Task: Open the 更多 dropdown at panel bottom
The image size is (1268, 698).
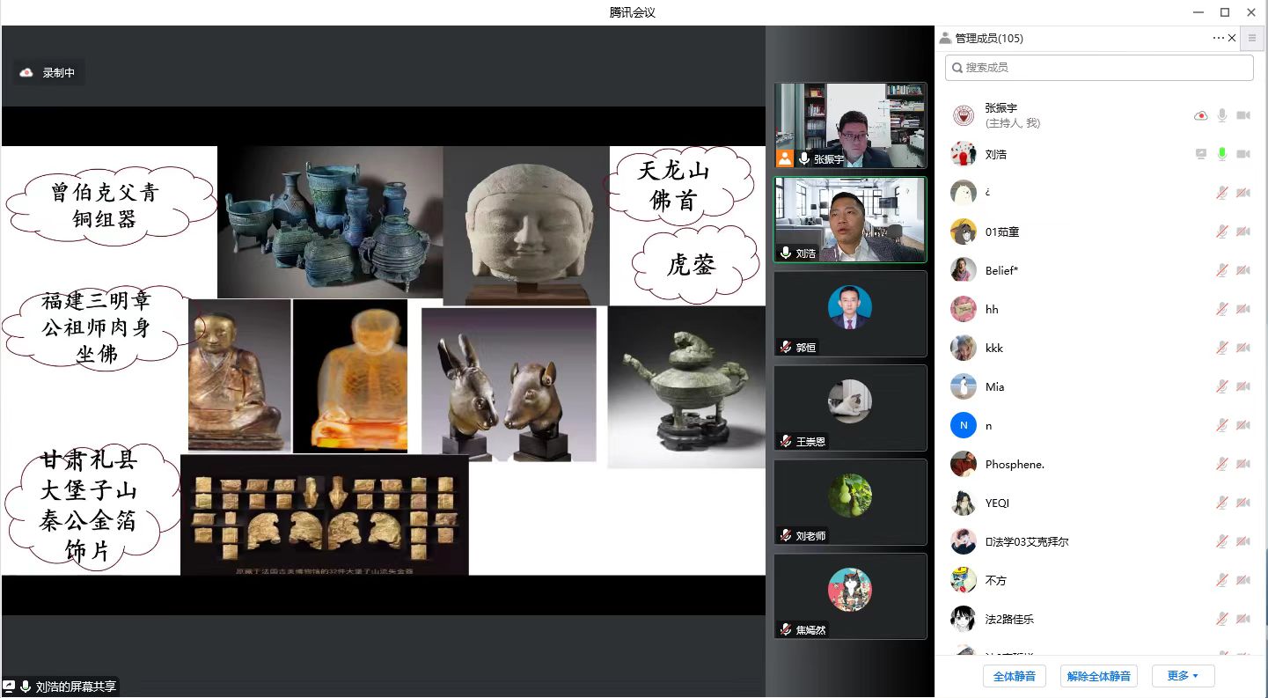Action: [x=1183, y=676]
